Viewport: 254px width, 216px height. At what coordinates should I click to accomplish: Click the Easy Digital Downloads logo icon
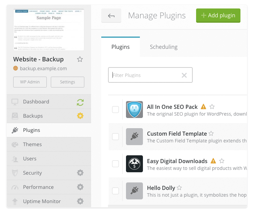tap(134, 164)
